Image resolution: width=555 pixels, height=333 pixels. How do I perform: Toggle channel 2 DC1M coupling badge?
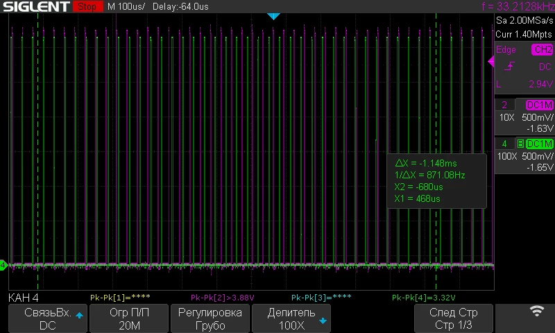pyautogui.click(x=539, y=105)
